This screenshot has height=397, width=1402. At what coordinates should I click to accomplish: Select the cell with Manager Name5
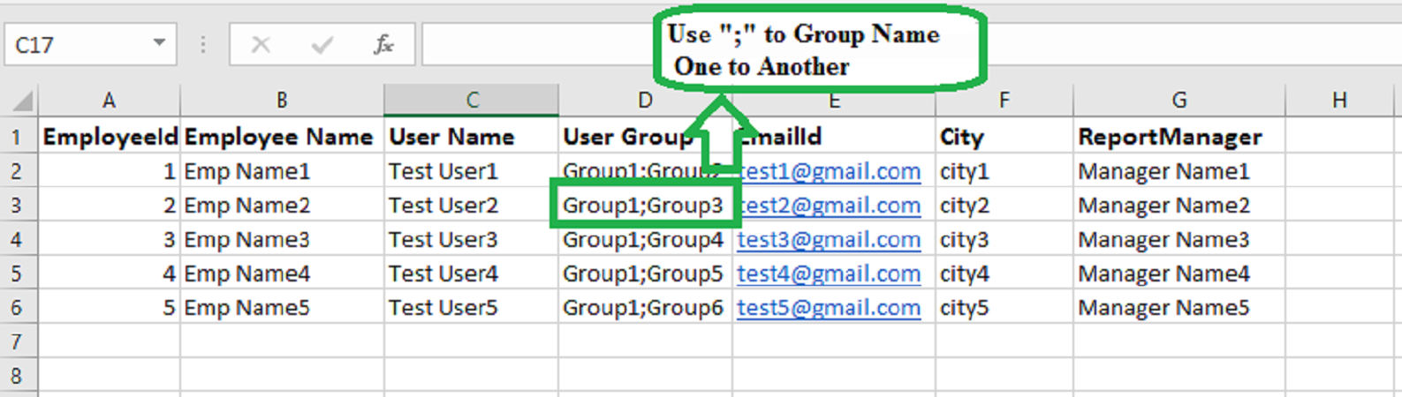[x=1163, y=308]
